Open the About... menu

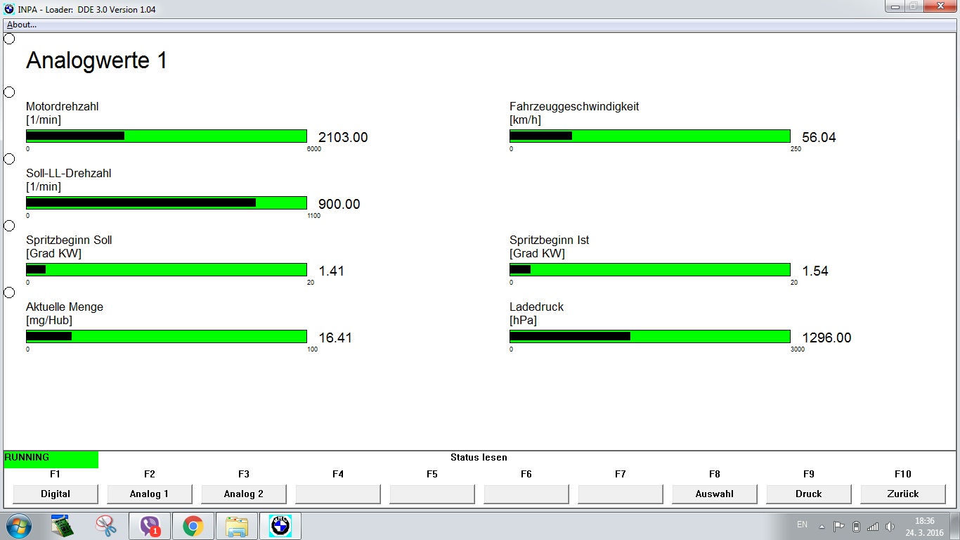pos(22,25)
